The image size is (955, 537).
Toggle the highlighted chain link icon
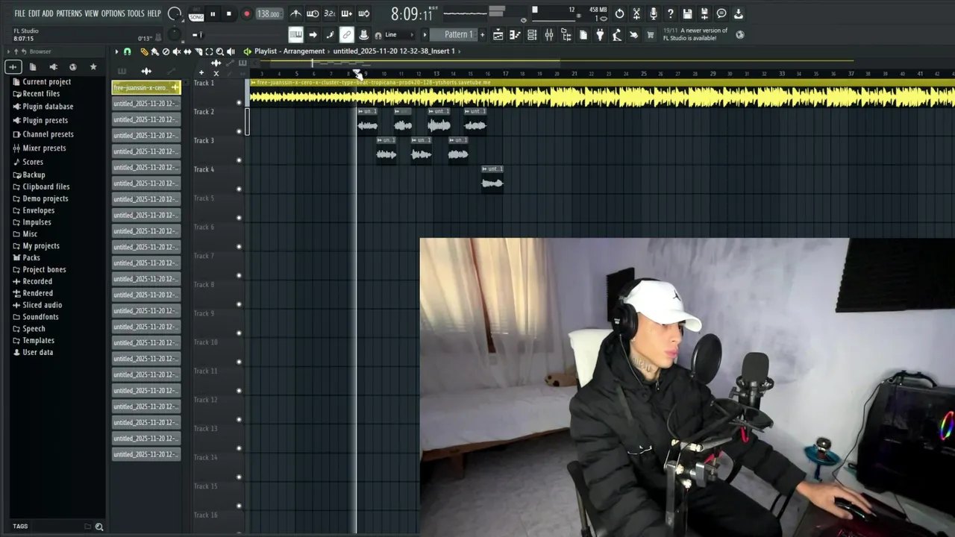coord(347,34)
